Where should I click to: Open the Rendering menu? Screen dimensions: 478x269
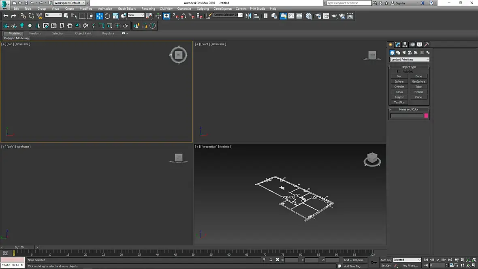click(x=148, y=9)
